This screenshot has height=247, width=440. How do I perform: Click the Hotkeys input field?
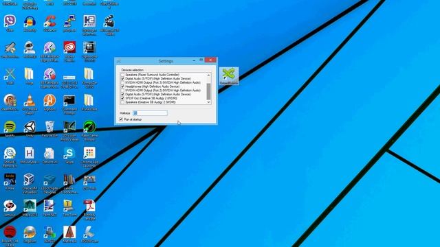(x=150, y=113)
